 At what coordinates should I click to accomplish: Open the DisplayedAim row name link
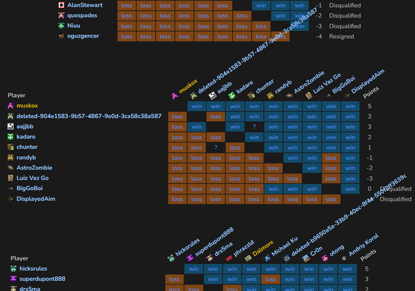pyautogui.click(x=35, y=199)
